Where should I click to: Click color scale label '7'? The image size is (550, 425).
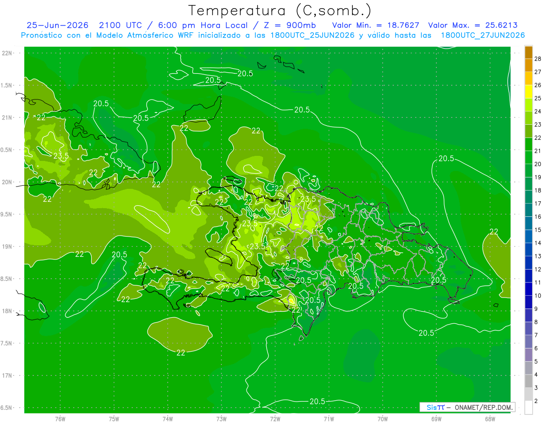(x=536, y=335)
